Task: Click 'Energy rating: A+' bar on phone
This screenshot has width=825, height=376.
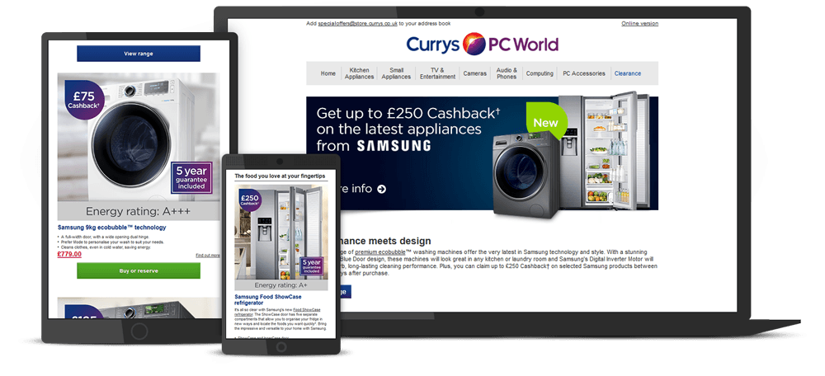Action: 281,285
